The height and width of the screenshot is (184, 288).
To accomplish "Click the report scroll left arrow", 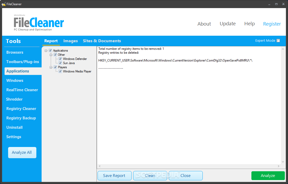I will pos(100,166).
